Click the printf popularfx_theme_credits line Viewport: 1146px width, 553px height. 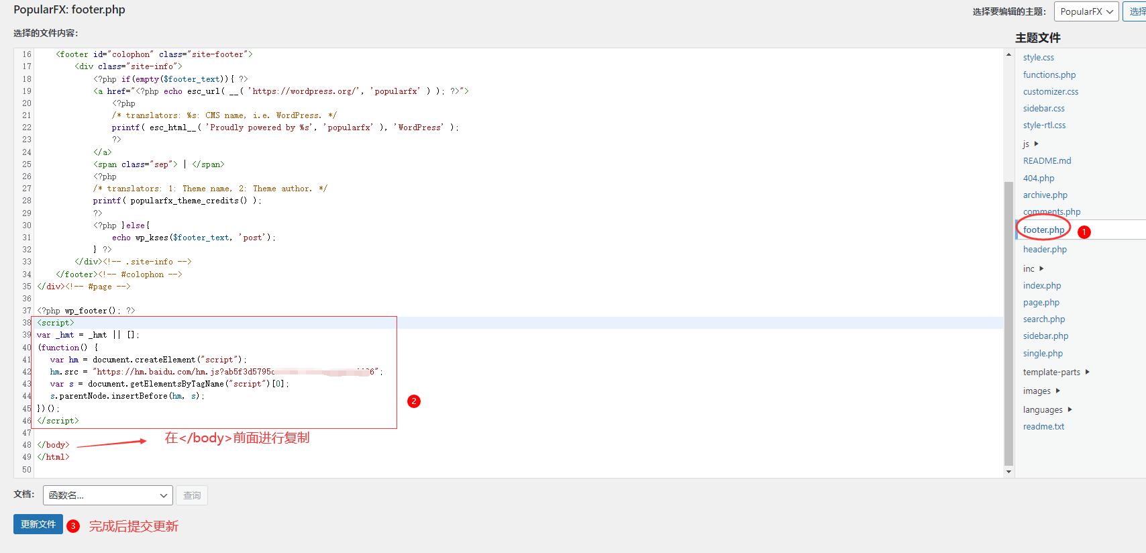(x=177, y=201)
